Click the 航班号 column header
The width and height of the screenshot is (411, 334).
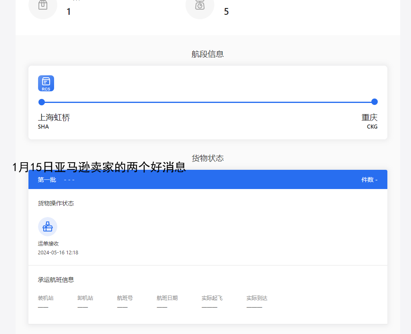(125, 298)
